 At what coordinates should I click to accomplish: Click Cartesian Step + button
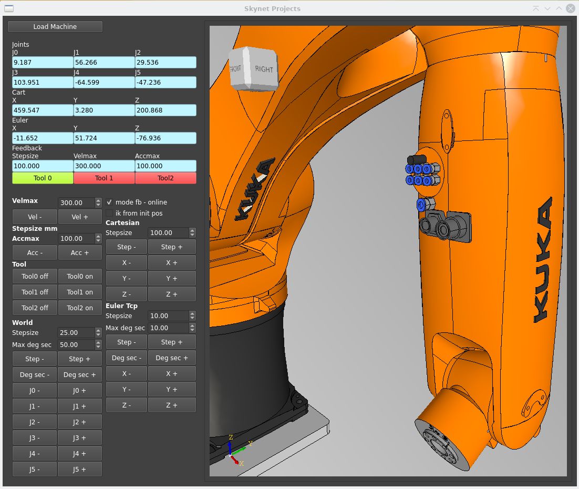click(172, 247)
